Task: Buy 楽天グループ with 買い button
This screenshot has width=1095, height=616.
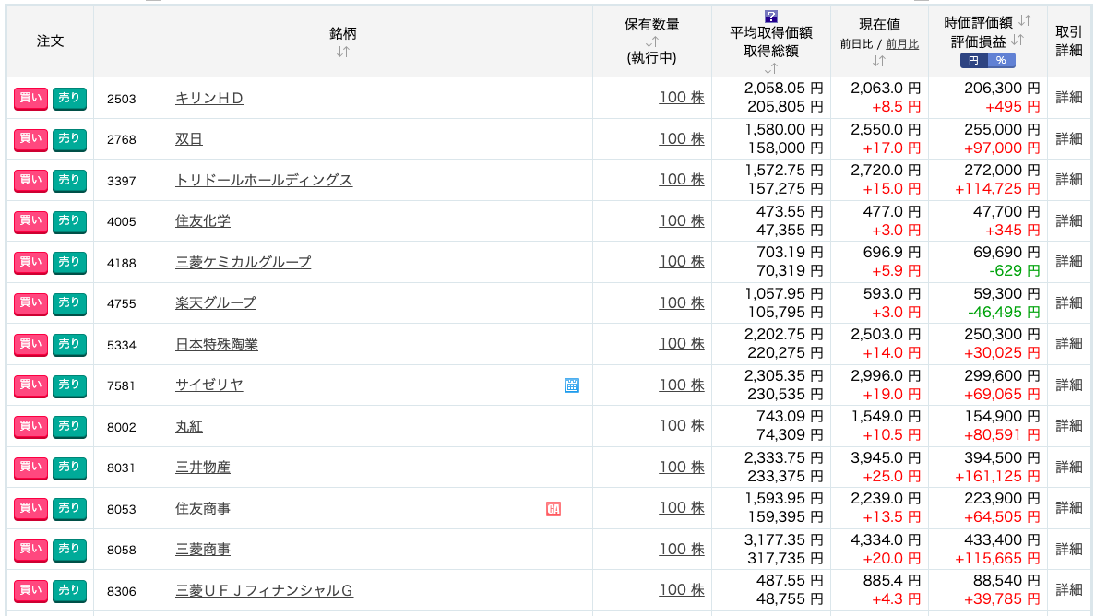Action: tap(30, 303)
